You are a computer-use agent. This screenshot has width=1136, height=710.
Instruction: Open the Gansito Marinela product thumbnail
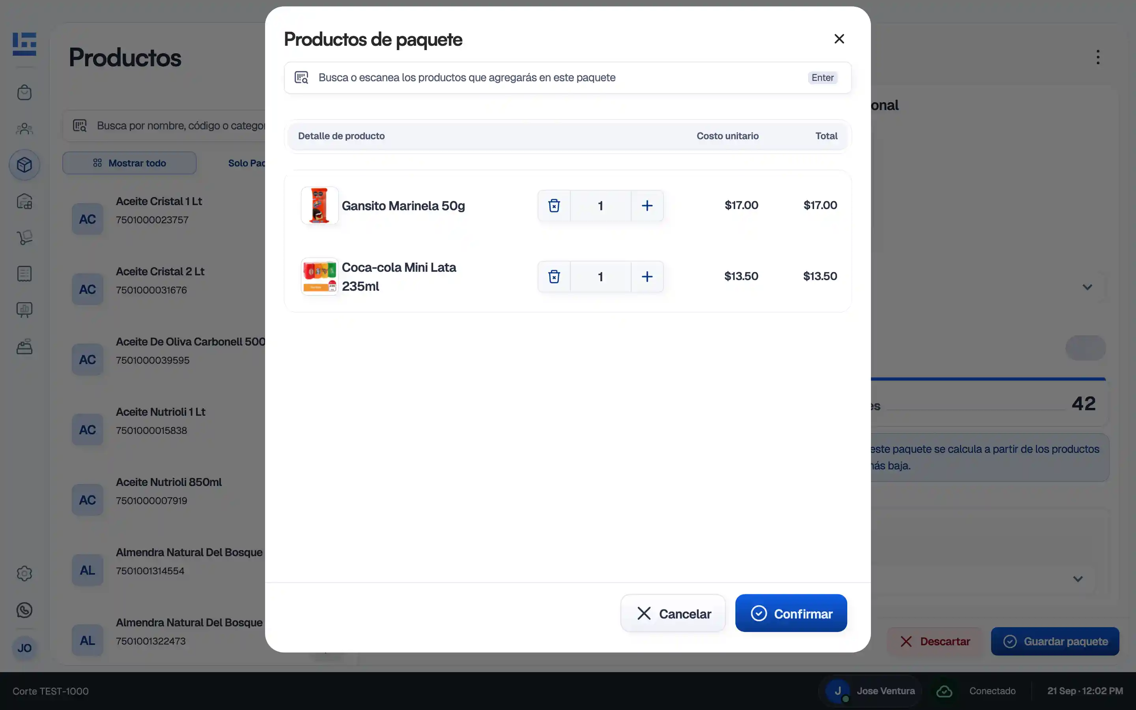click(x=319, y=206)
